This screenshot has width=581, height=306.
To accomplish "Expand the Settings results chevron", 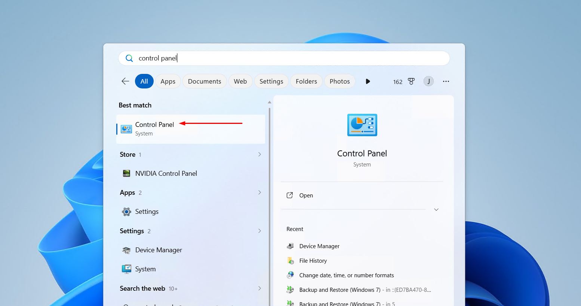I will coord(259,231).
